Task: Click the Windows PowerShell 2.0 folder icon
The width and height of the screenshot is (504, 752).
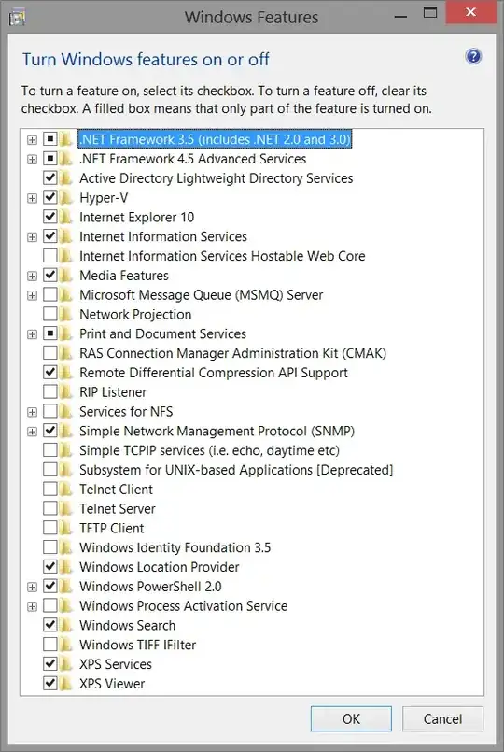Action: point(66,586)
